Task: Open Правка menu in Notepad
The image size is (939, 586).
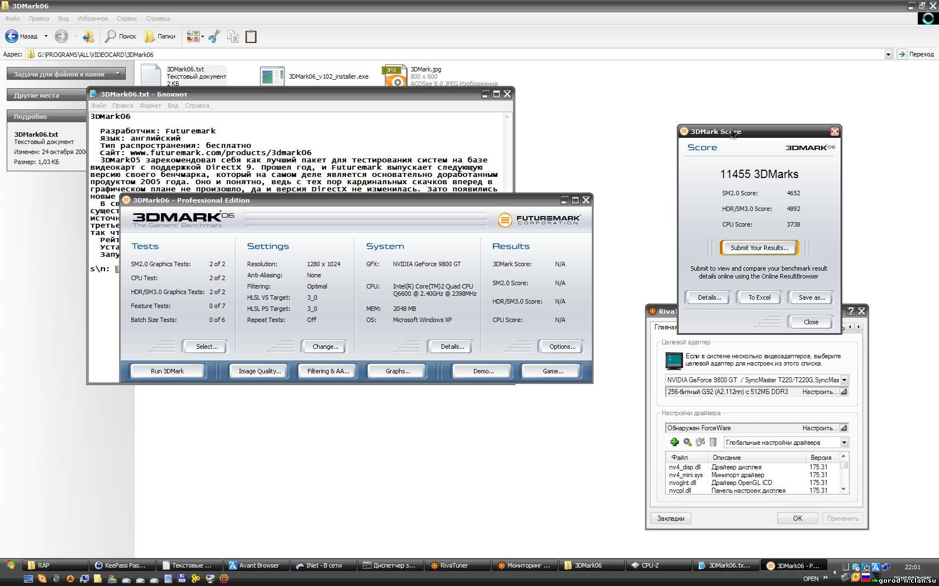Action: [122, 105]
